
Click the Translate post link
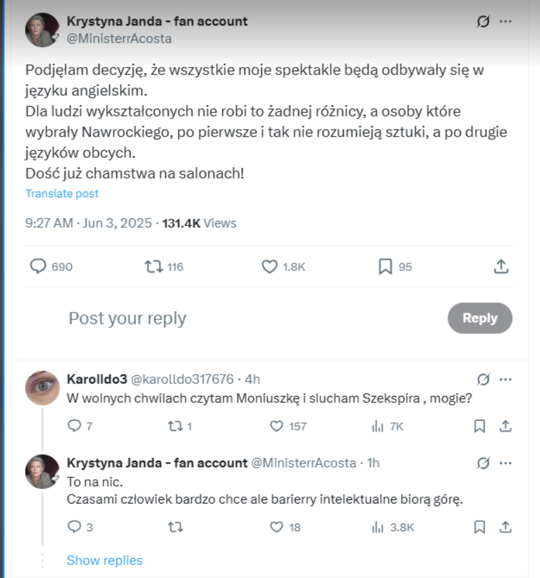[x=62, y=194]
